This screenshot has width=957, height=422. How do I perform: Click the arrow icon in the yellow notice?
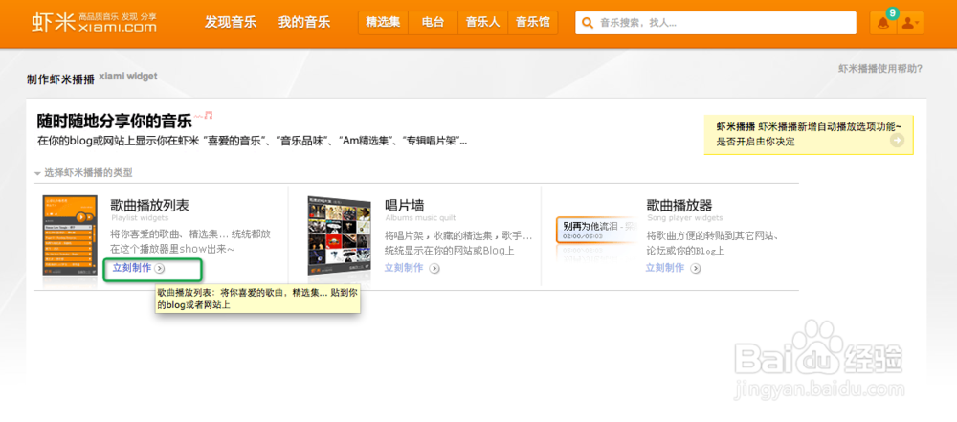(x=897, y=141)
